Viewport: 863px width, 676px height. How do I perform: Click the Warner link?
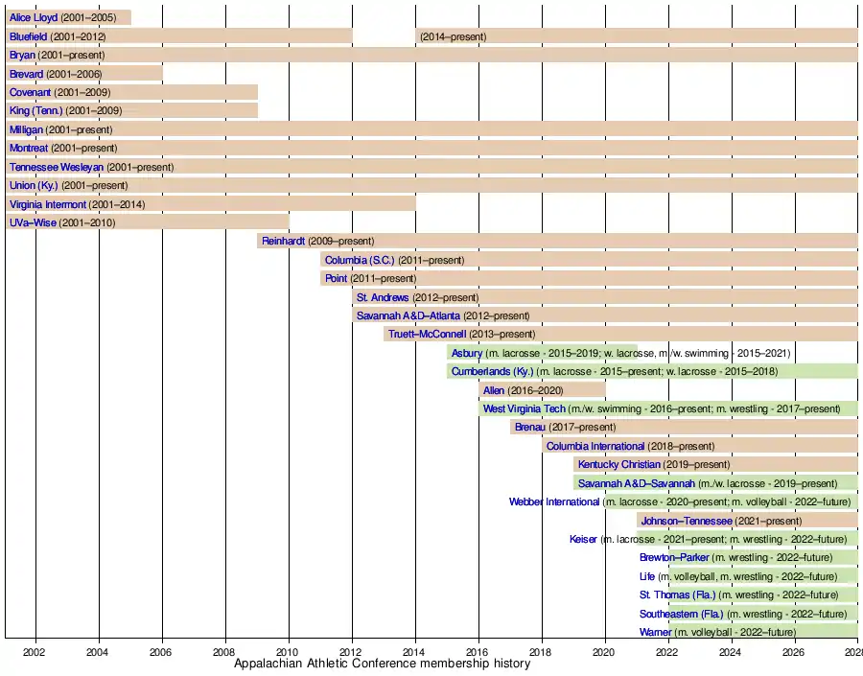pos(655,632)
